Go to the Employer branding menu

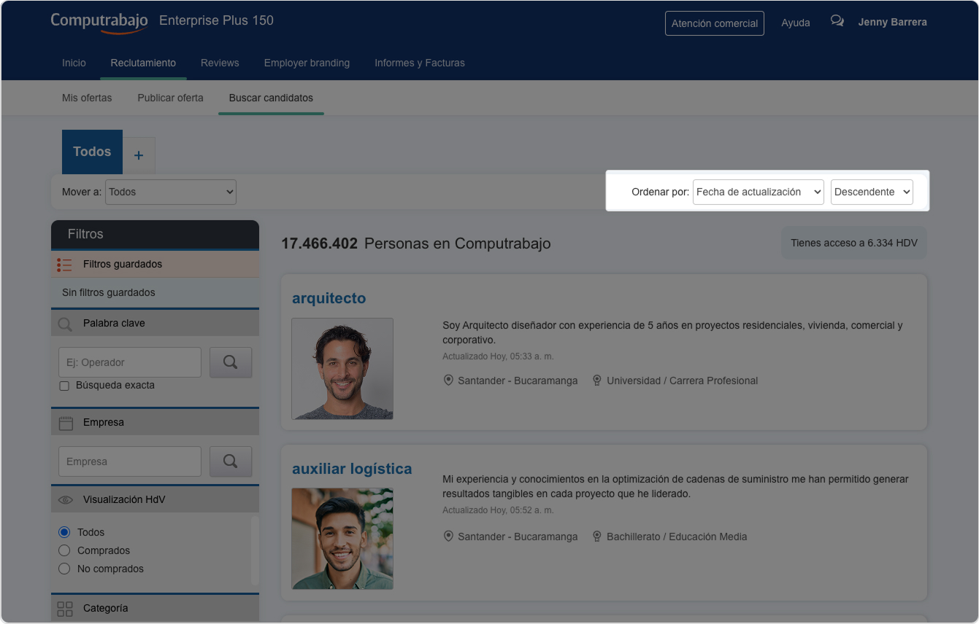(x=307, y=63)
